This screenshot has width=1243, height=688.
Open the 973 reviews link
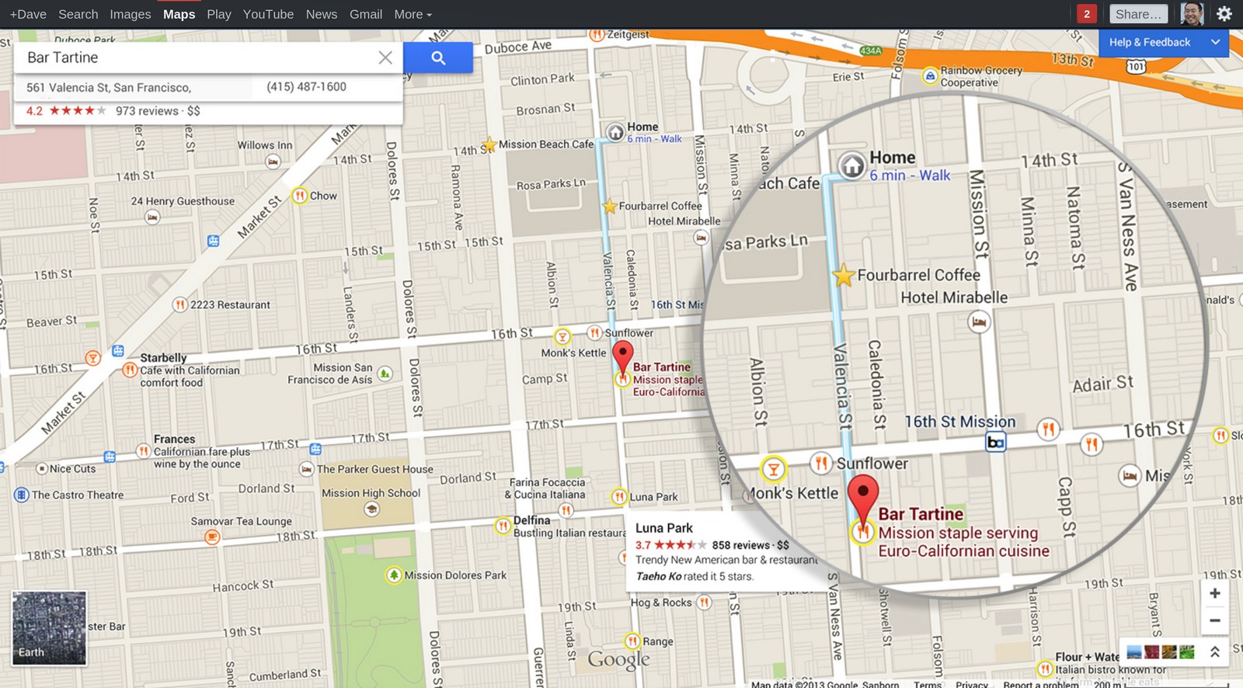[147, 111]
